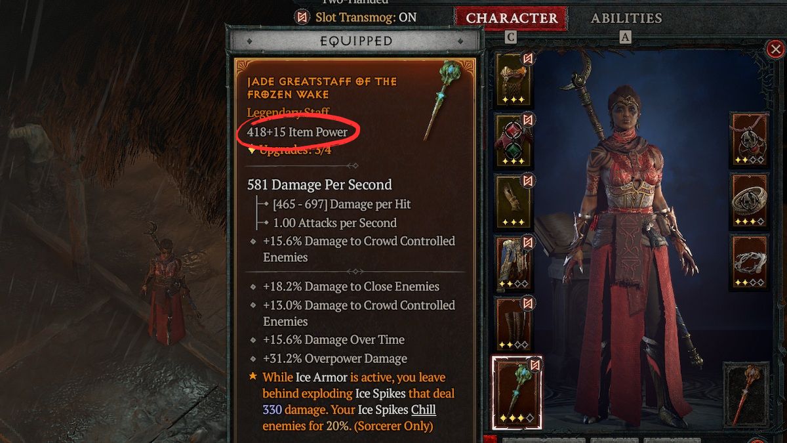Click the Jade Greatstaff item name
The width and height of the screenshot is (787, 443).
click(x=322, y=88)
